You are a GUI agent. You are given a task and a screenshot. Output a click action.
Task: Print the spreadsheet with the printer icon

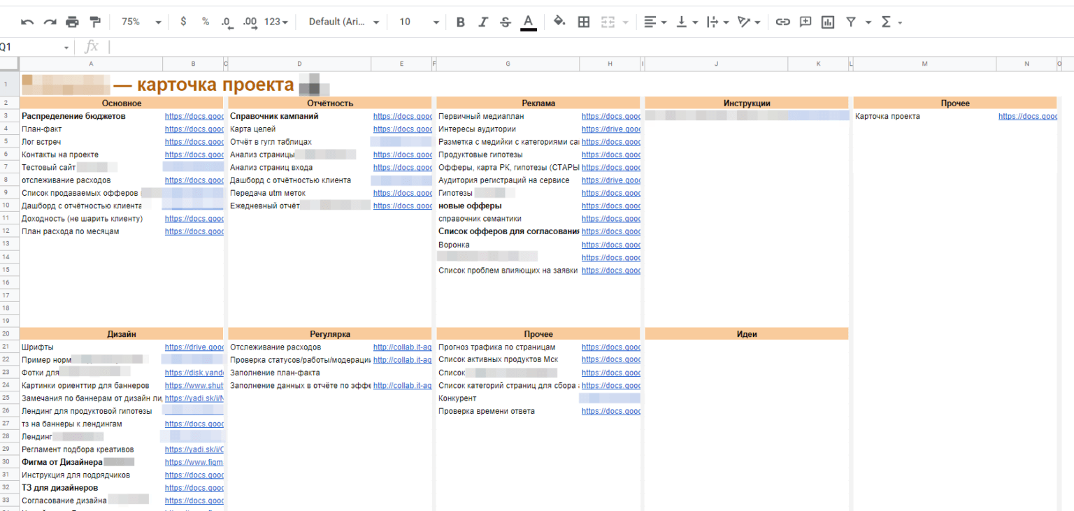pos(72,22)
